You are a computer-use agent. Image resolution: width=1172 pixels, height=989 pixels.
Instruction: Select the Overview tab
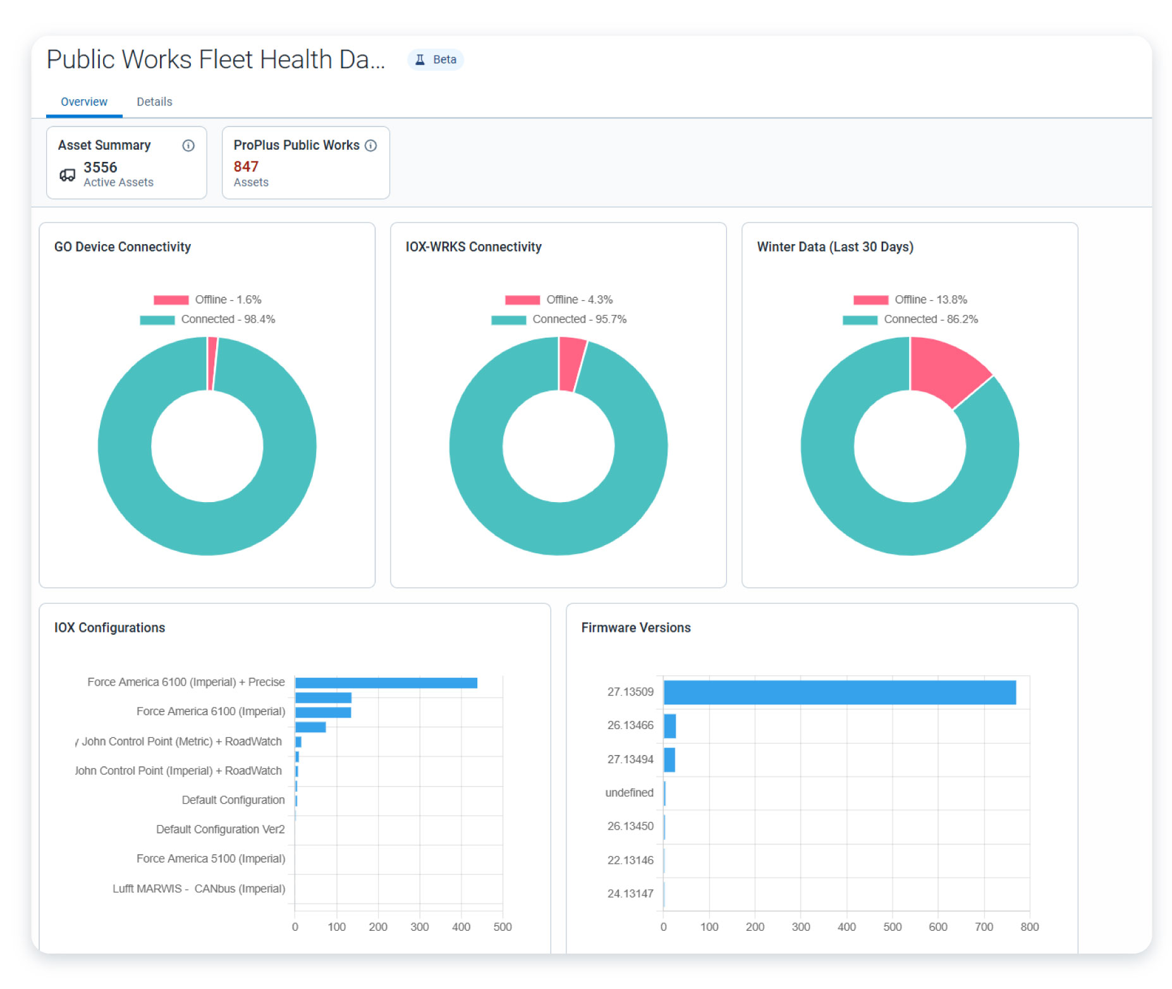click(83, 101)
